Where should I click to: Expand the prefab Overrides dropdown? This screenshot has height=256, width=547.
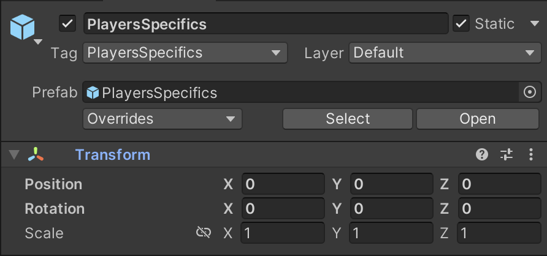pos(163,119)
